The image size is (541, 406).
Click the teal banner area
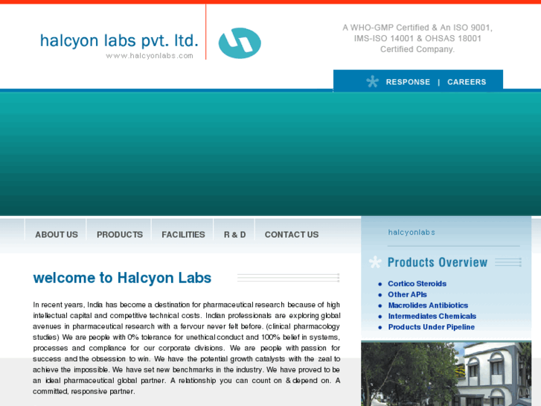(271, 153)
